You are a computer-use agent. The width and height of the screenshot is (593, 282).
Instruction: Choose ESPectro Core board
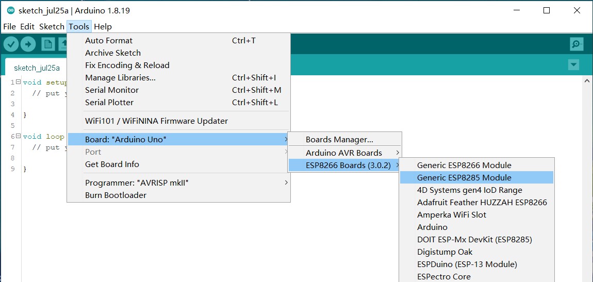point(476,276)
